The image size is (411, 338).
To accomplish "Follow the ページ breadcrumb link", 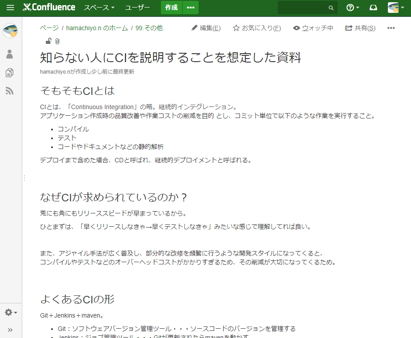I will coord(49,28).
